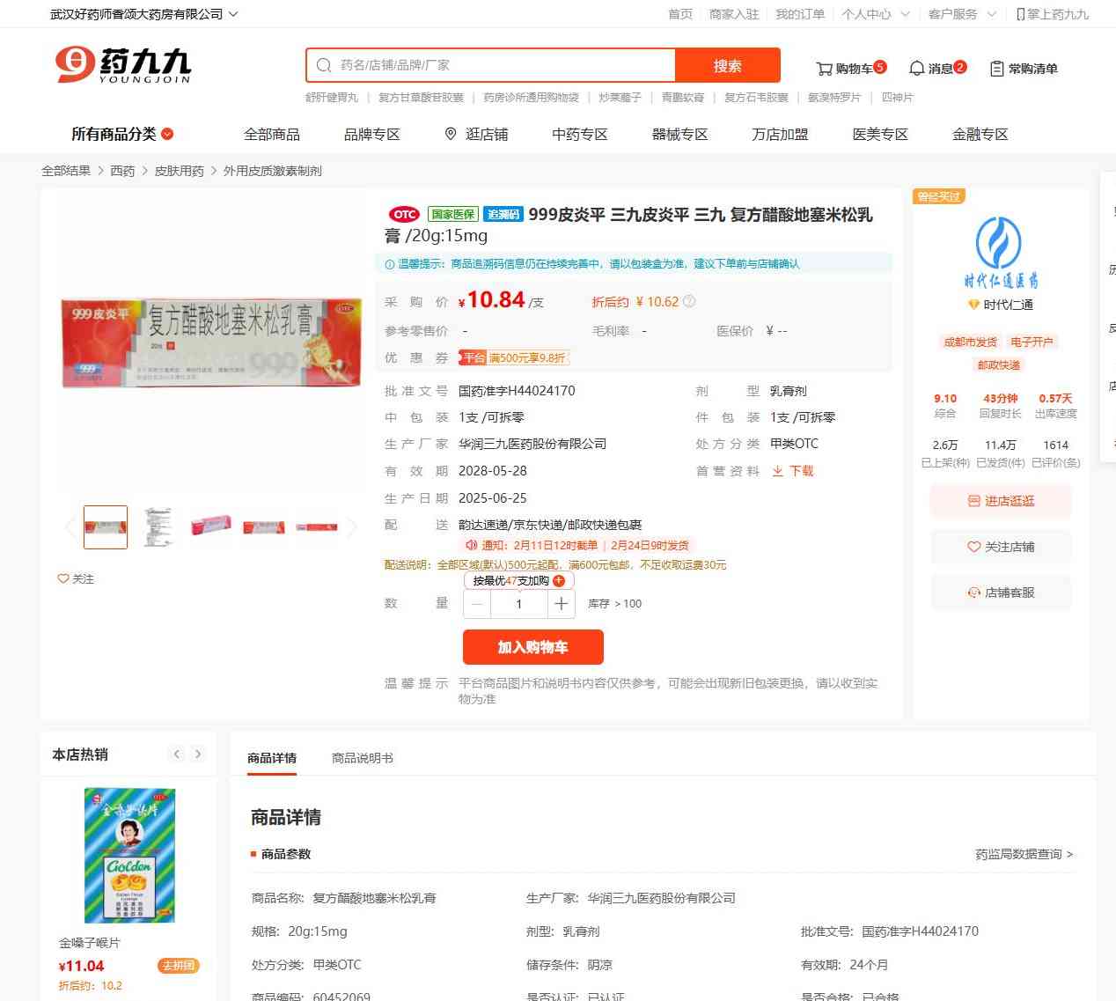Click the discounted price help question icon
The width and height of the screenshot is (1116, 1001).
coord(689,301)
